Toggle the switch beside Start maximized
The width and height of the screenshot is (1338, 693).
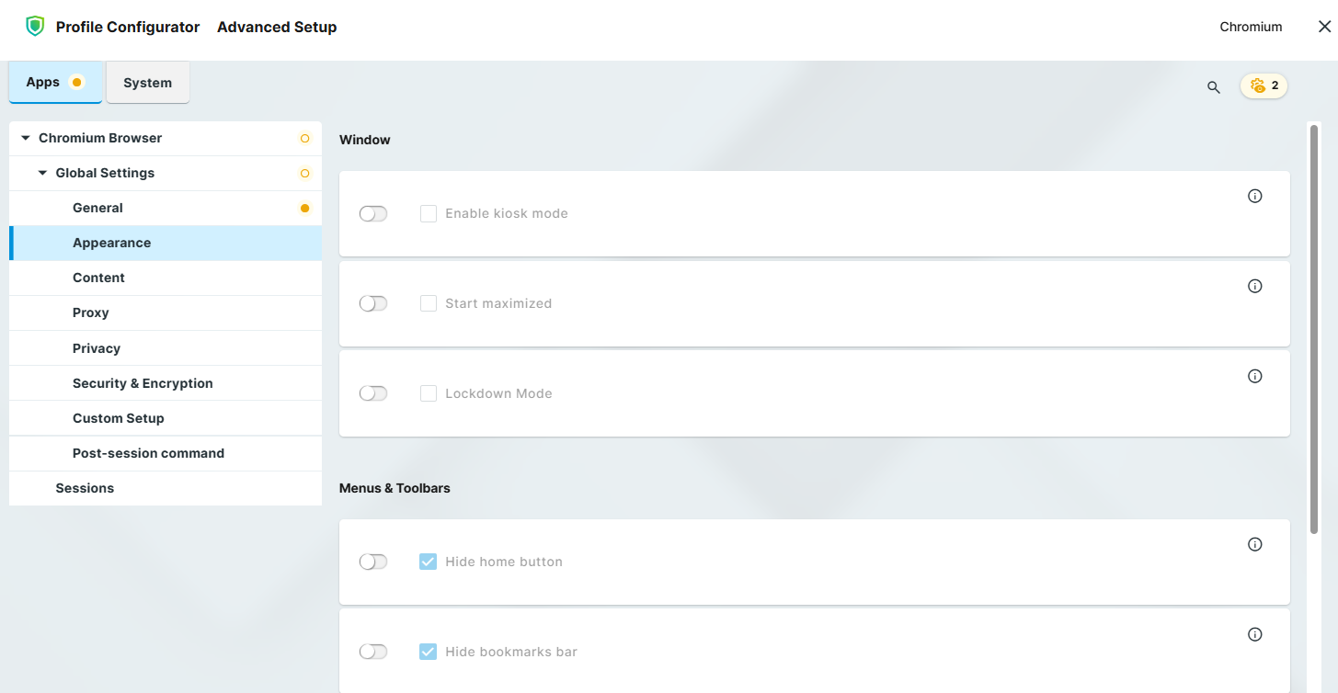pyautogui.click(x=373, y=303)
